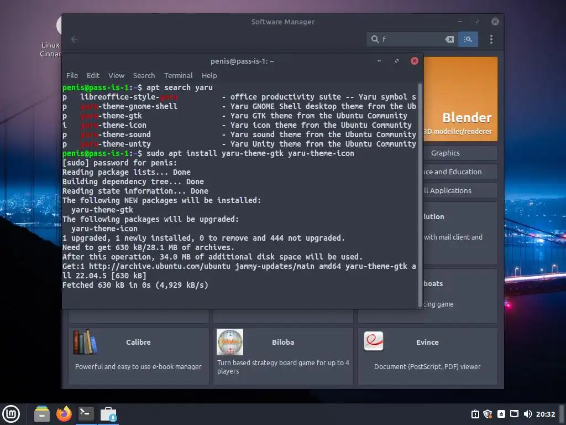Viewport: 566px width, 425px height.
Task: Open Firefox from the taskbar
Action: 64,414
